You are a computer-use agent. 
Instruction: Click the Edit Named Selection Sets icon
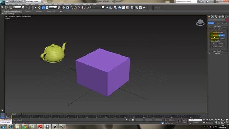point(88,8)
